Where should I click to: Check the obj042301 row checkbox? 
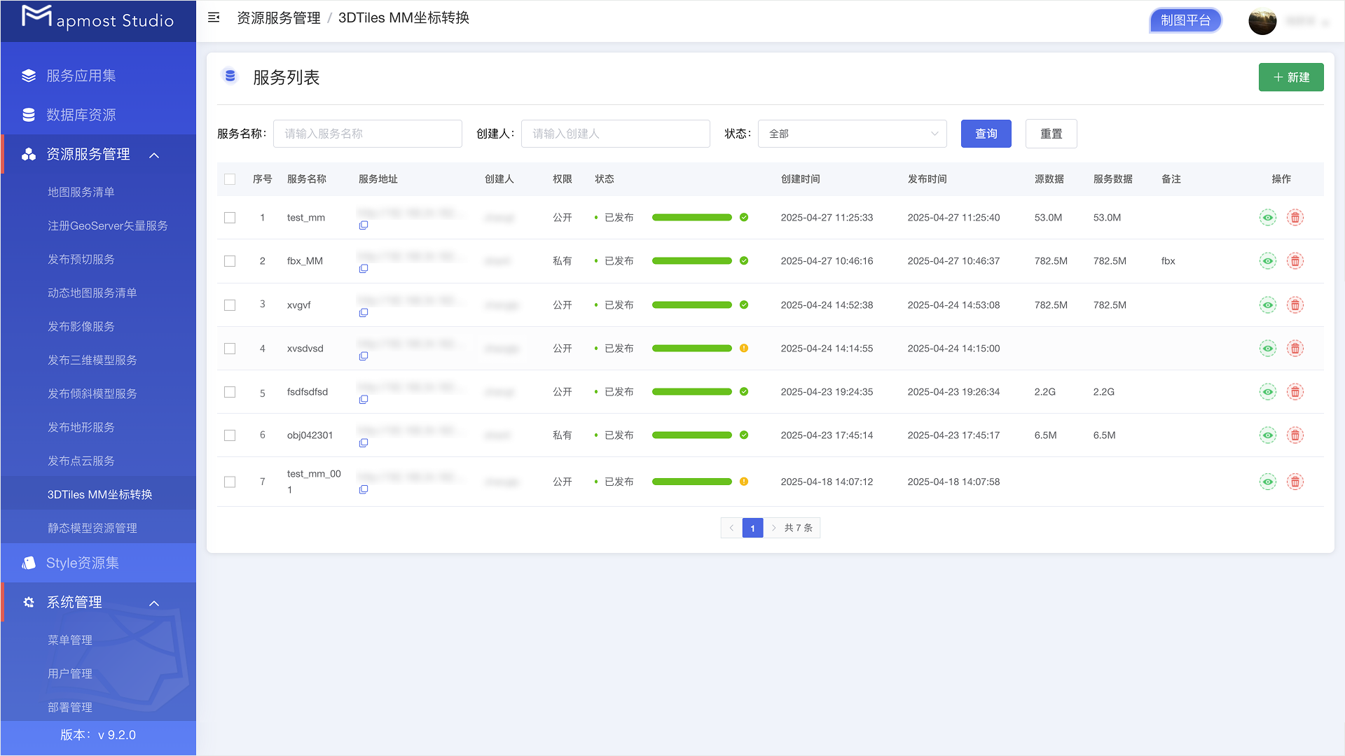click(x=230, y=435)
